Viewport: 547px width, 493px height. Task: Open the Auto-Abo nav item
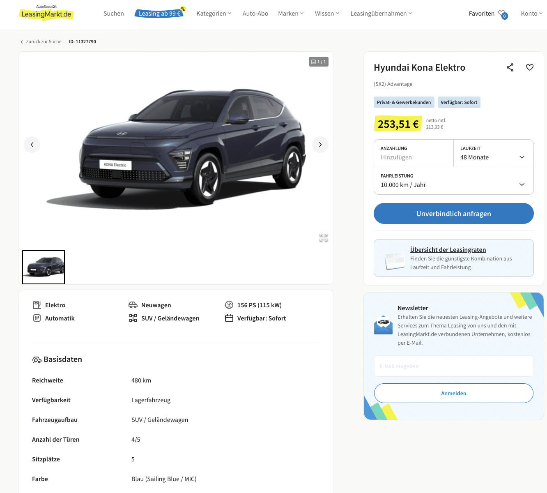tap(255, 14)
